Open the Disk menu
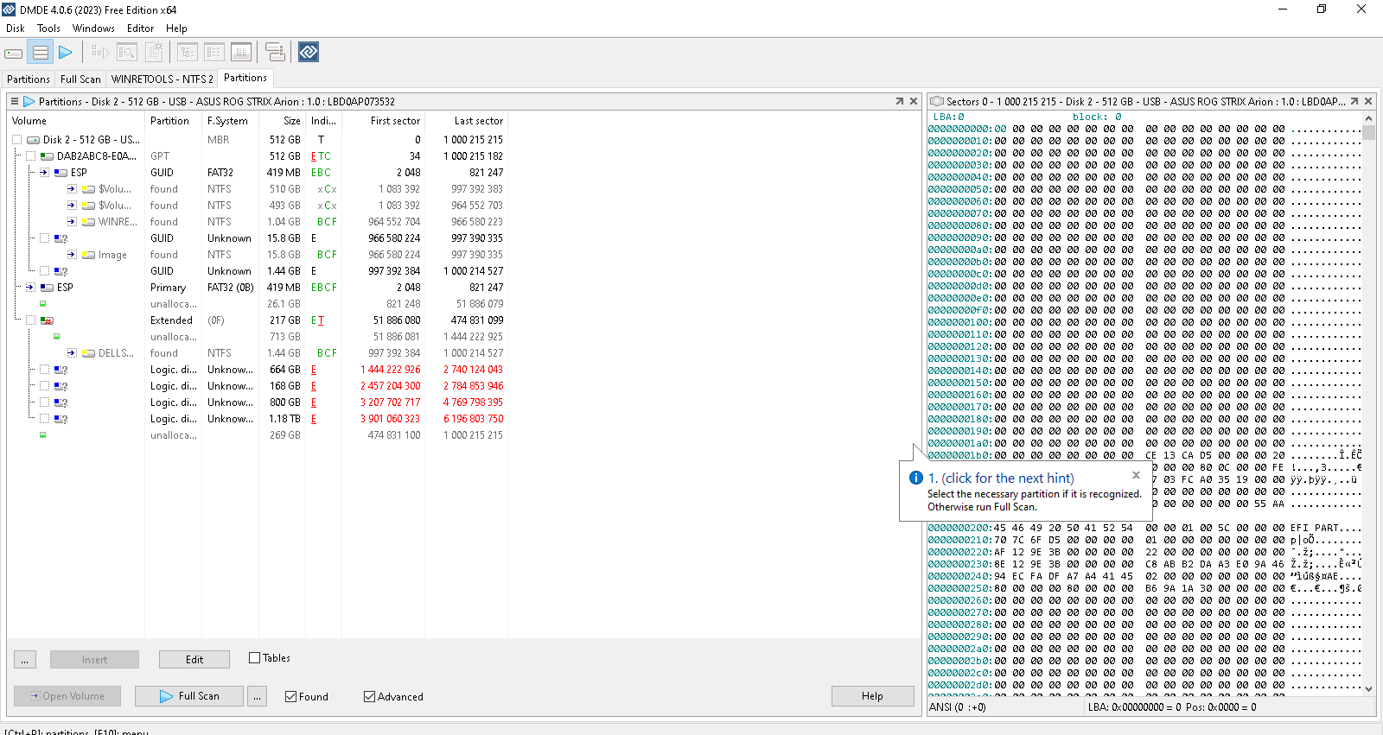 tap(16, 29)
